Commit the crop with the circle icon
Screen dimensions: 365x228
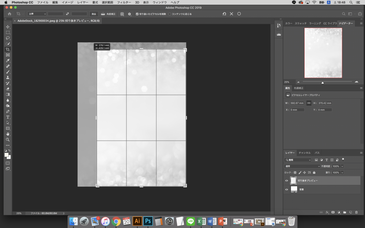coord(239,14)
